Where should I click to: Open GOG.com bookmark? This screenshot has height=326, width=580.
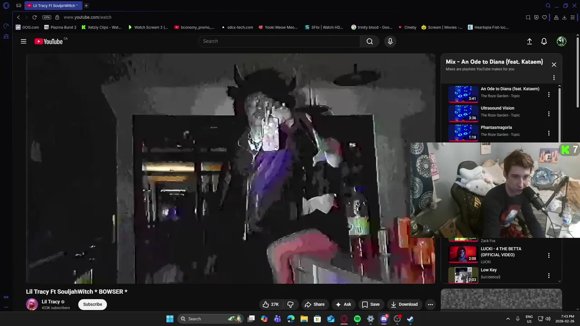coord(27,27)
